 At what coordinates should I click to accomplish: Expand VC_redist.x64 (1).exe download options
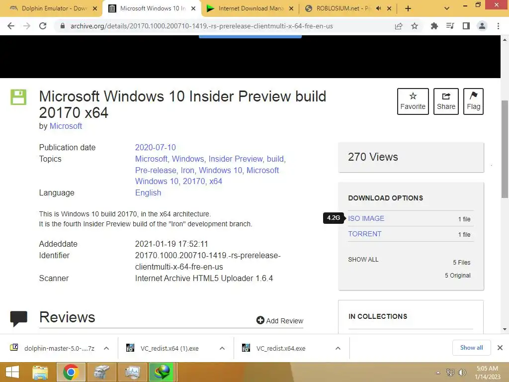tap(222, 348)
